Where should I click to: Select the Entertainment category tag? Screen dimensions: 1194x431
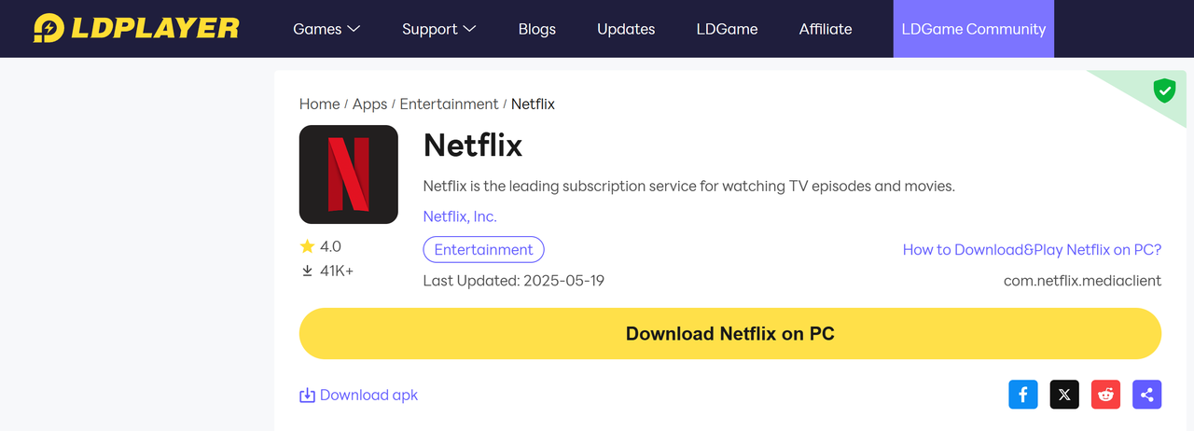tap(483, 249)
